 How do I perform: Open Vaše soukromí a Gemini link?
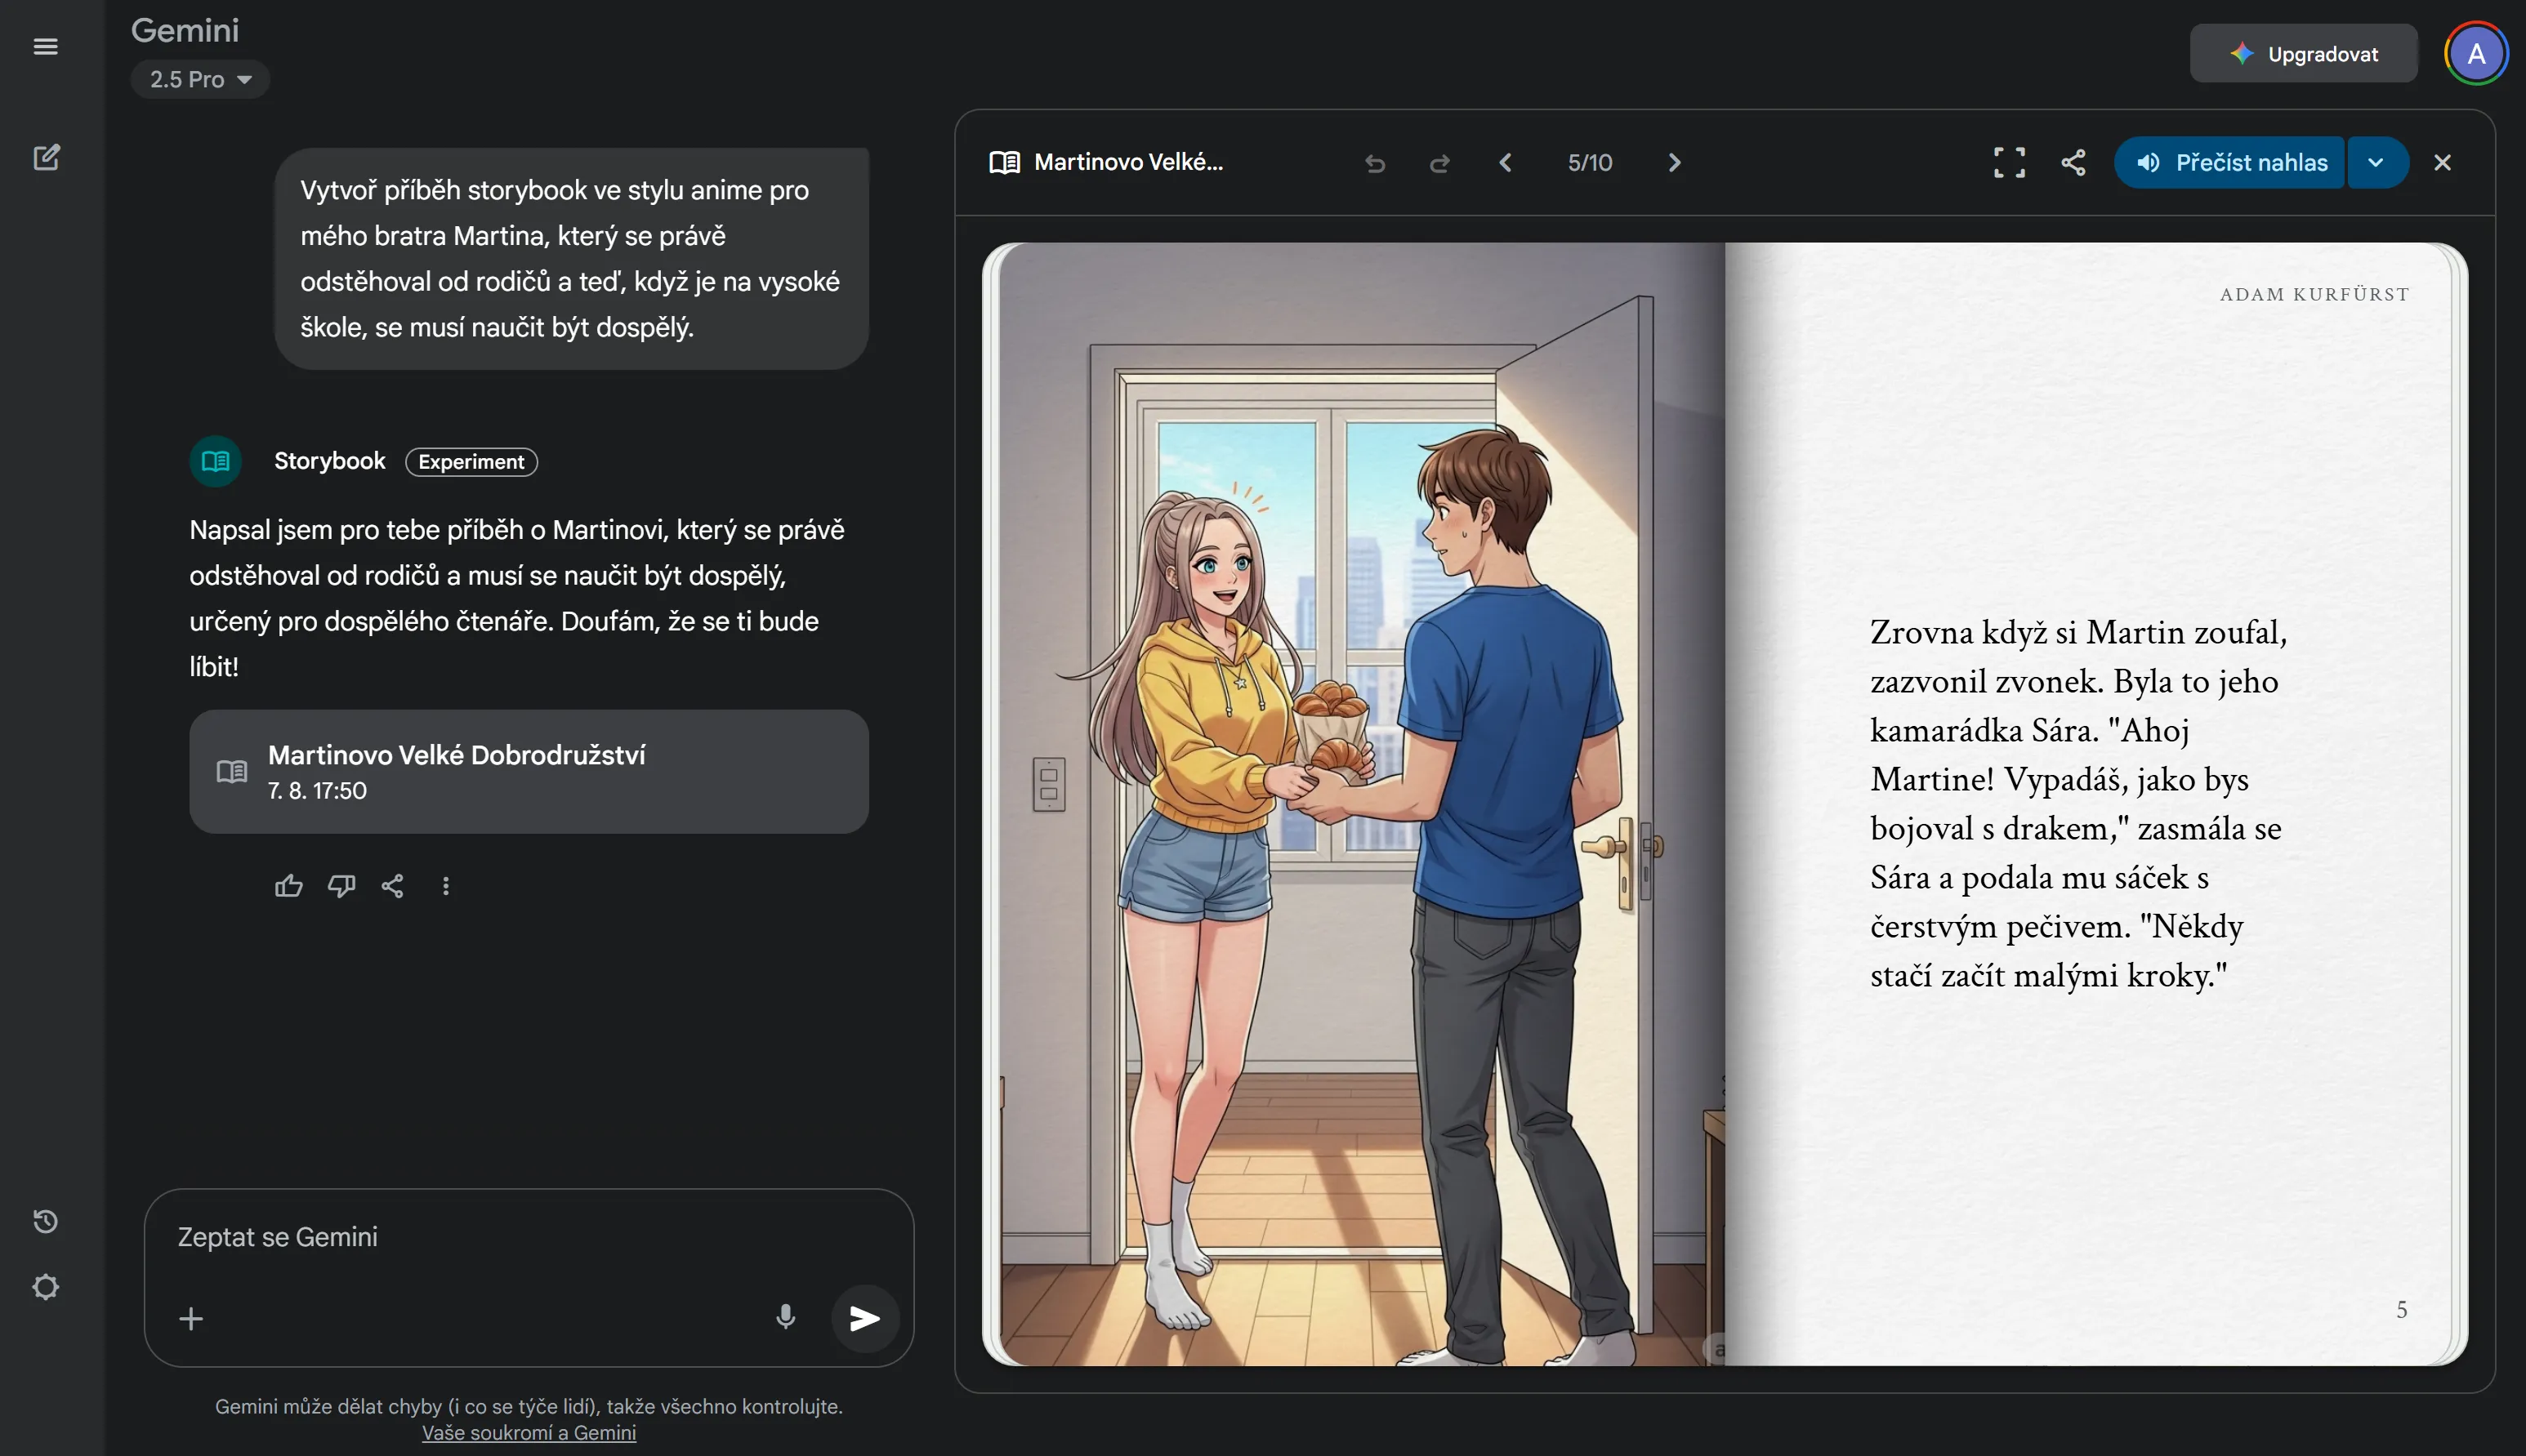(x=529, y=1433)
